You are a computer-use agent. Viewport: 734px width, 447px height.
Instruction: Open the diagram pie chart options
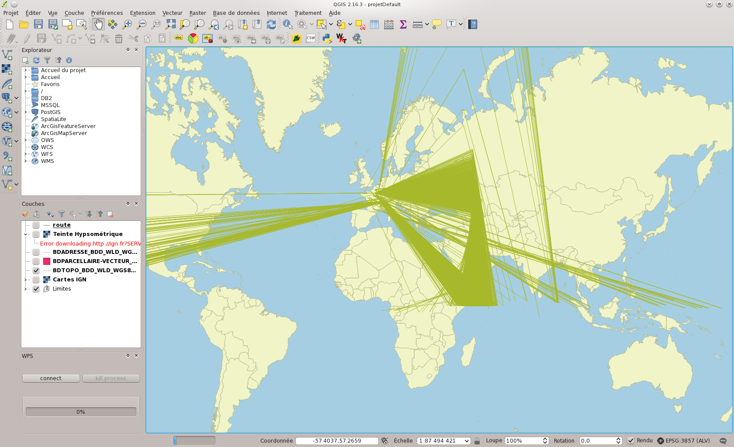pyautogui.click(x=193, y=38)
